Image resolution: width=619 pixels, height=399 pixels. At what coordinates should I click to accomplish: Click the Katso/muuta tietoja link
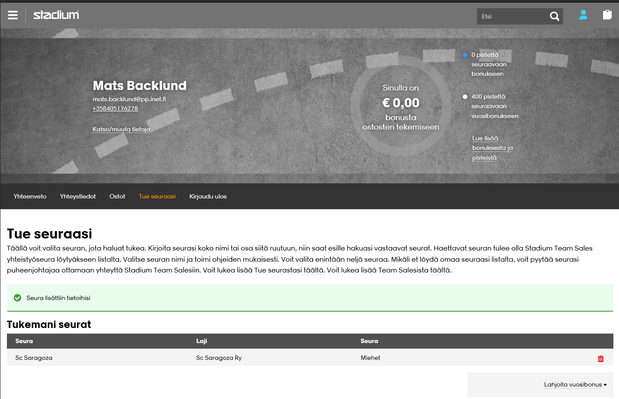coord(121,129)
